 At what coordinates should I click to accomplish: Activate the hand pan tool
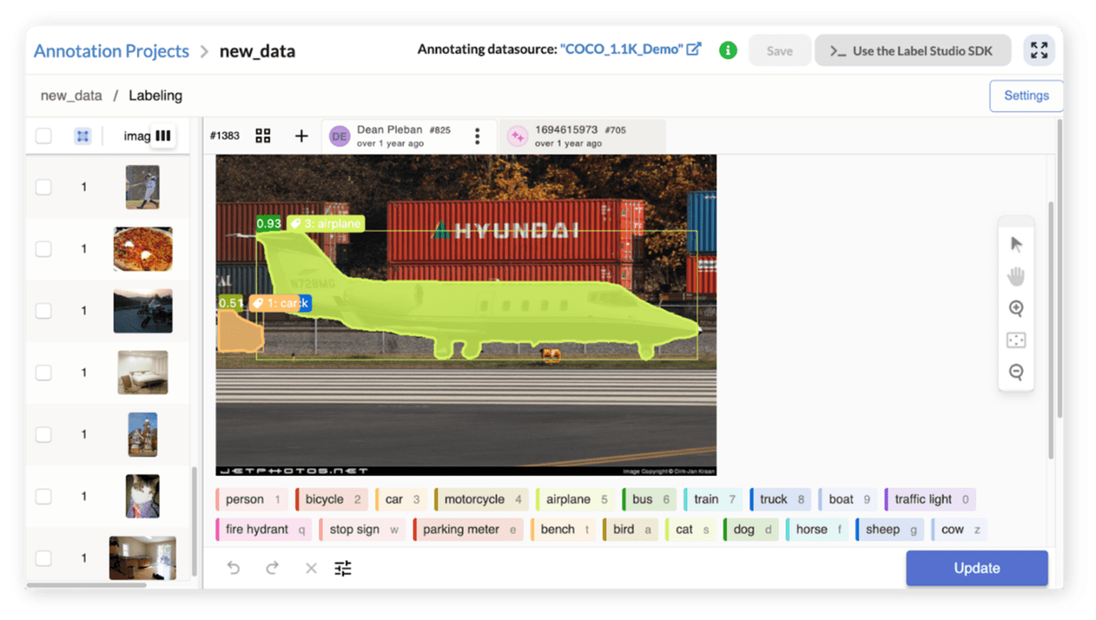pos(1016,275)
